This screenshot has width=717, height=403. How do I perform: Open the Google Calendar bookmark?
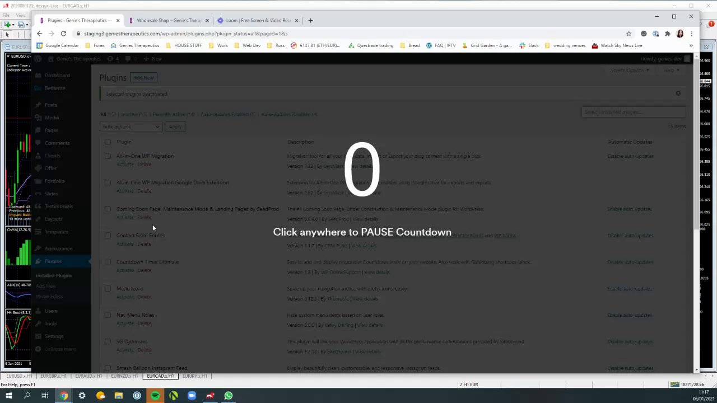[x=58, y=45]
